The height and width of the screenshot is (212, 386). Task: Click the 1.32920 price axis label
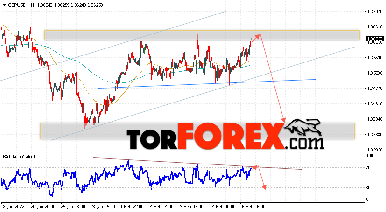pyautogui.click(x=375, y=150)
